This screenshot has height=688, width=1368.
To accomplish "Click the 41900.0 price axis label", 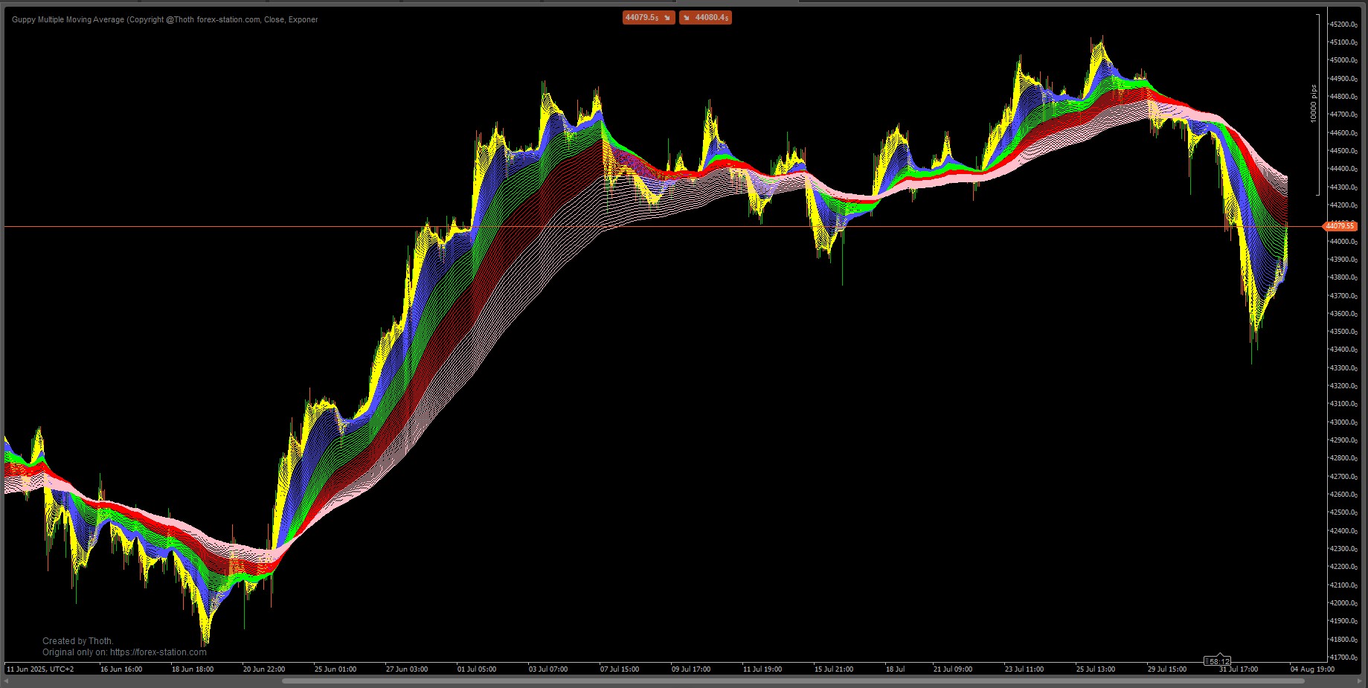I will tap(1343, 621).
